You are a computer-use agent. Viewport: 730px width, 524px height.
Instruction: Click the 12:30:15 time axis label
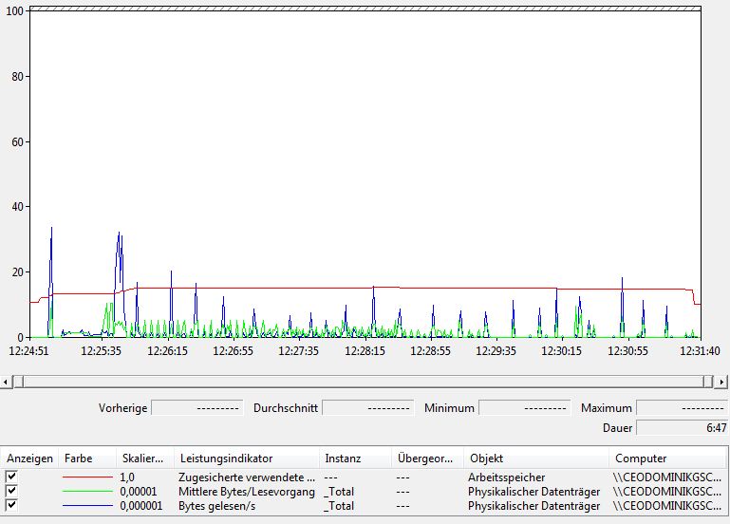(x=561, y=351)
